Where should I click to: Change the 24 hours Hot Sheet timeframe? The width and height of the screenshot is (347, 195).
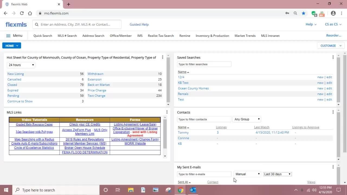(21, 65)
